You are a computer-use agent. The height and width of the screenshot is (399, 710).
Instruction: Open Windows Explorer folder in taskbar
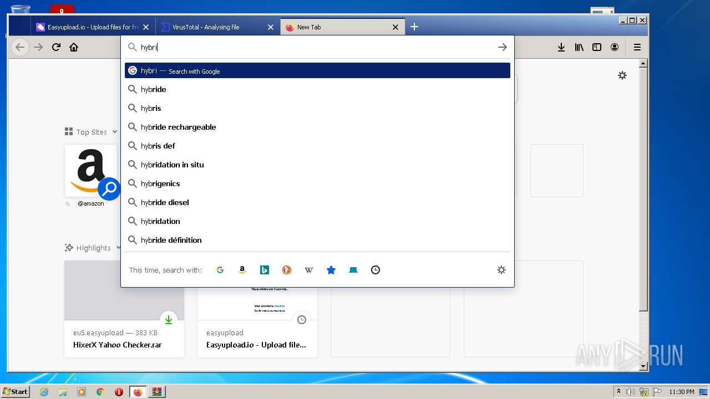63,392
